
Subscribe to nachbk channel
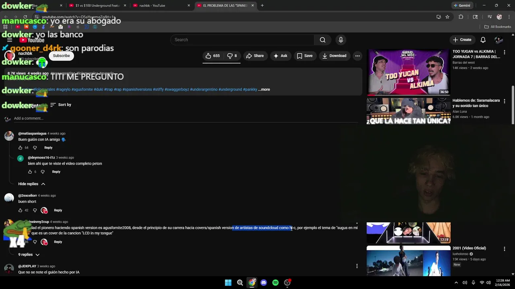[x=61, y=56]
